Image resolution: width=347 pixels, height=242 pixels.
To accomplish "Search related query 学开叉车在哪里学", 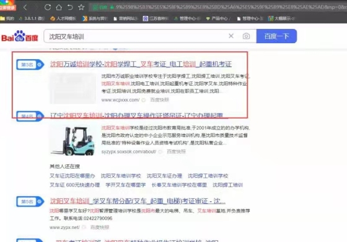I will point(125,185).
